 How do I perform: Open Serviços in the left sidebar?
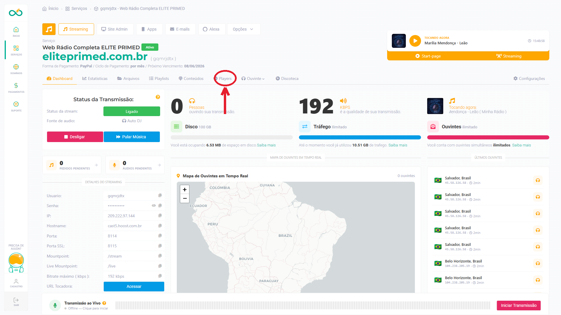coord(16,50)
